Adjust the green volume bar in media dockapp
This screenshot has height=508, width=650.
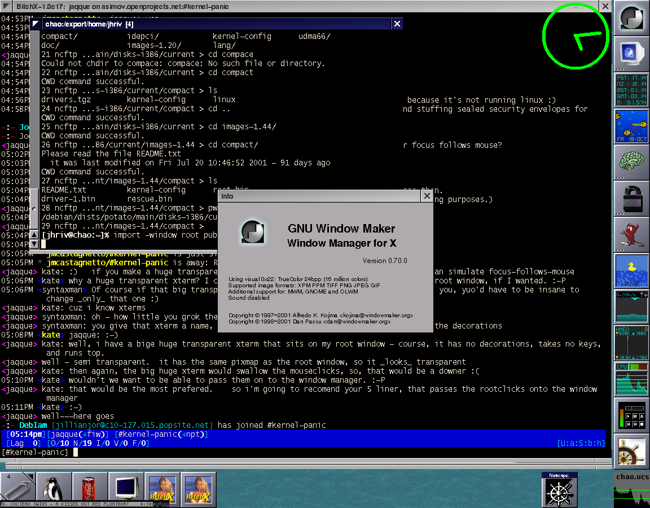click(622, 418)
